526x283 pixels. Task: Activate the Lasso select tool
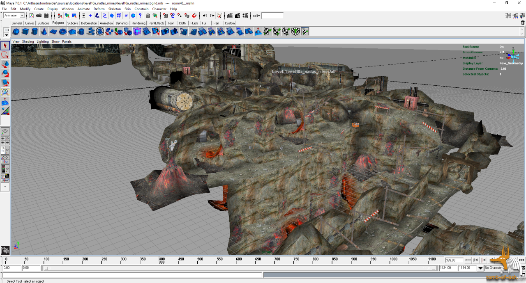point(5,55)
